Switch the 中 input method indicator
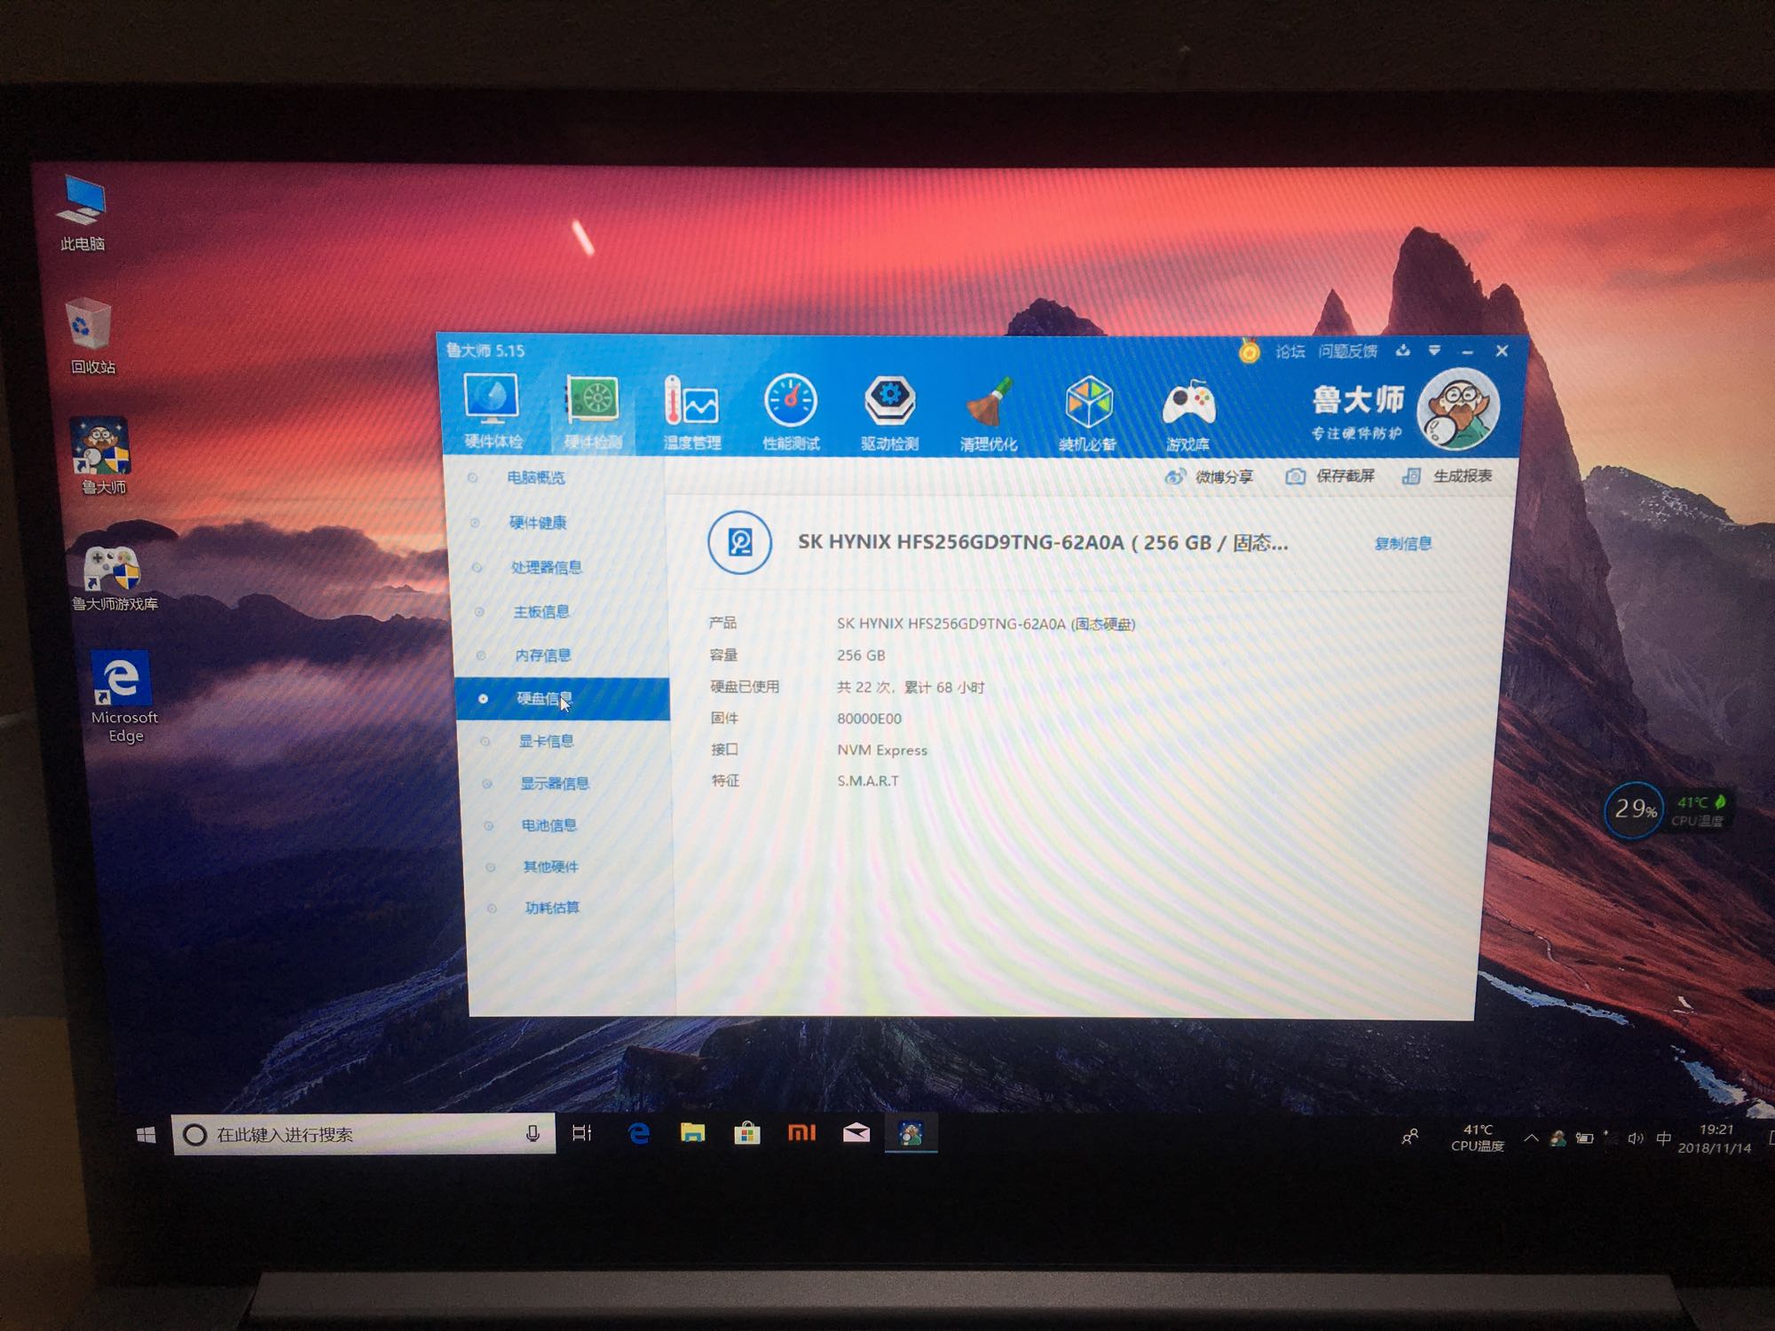Viewport: 1775px width, 1331px height. [1663, 1138]
